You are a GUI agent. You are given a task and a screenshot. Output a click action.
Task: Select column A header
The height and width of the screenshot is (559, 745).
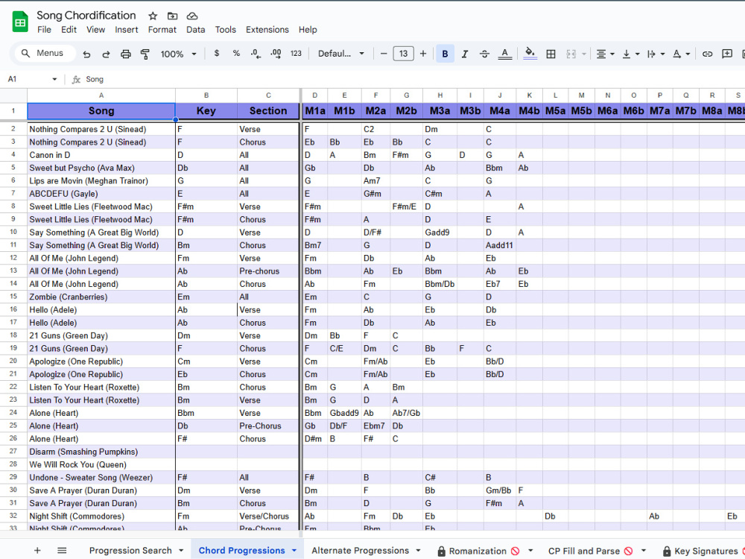(101, 95)
